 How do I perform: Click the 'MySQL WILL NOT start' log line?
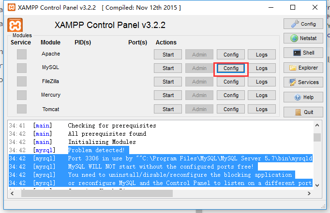tap(160, 167)
